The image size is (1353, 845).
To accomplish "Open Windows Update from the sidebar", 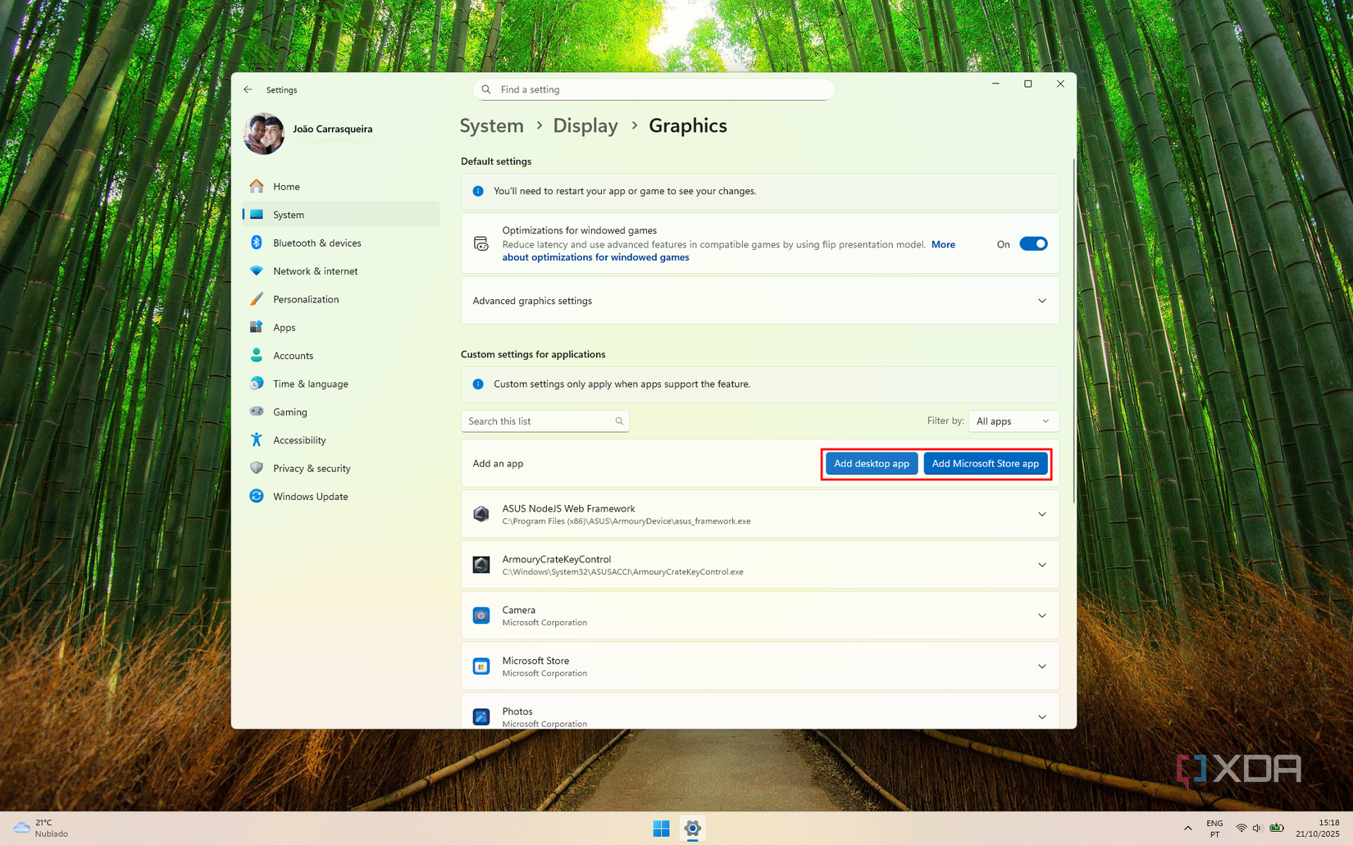I will (310, 496).
